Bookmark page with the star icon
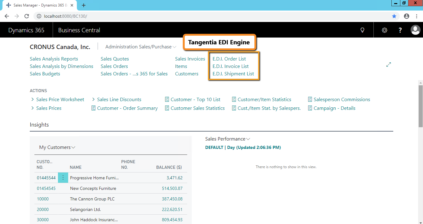Screen dimensions: 423x224 point(394,16)
